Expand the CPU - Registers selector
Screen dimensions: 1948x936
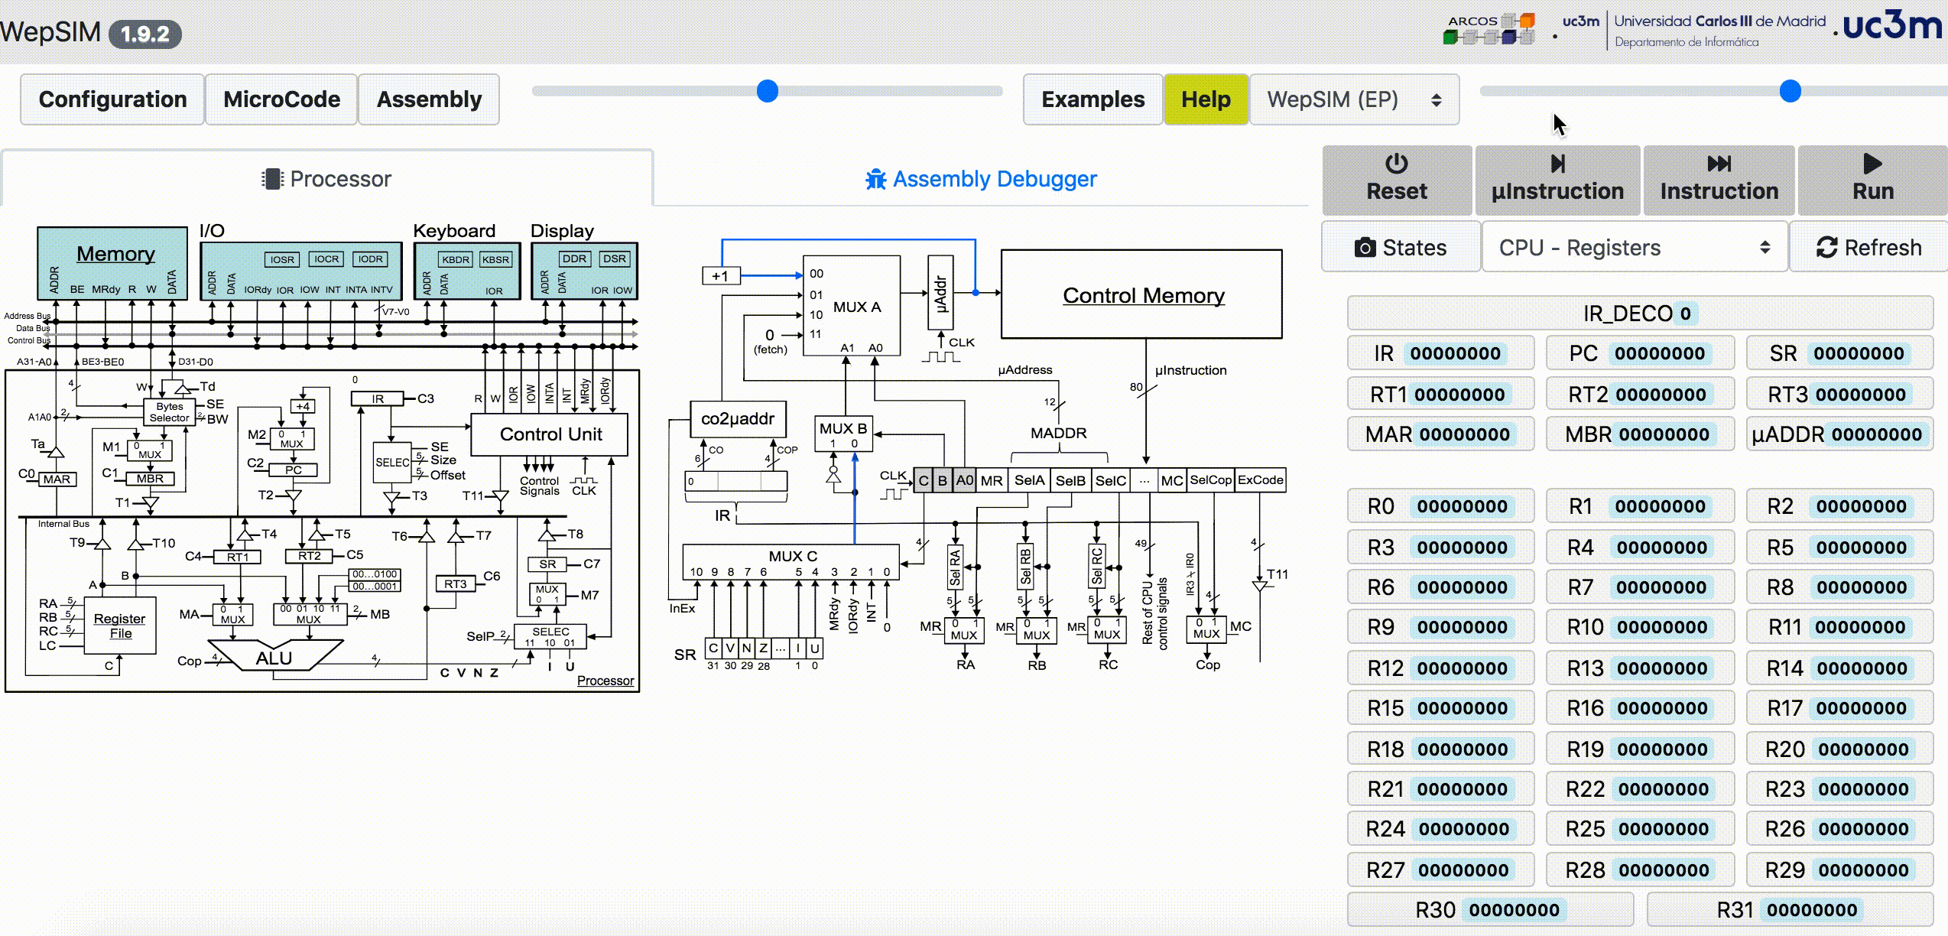click(1634, 248)
